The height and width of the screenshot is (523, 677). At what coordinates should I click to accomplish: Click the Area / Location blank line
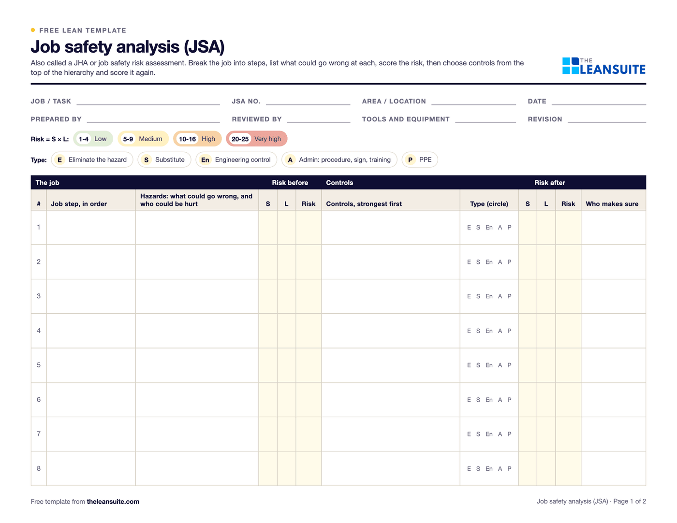coord(473,102)
